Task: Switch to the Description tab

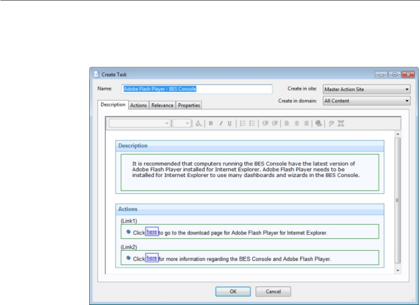Action: point(113,105)
